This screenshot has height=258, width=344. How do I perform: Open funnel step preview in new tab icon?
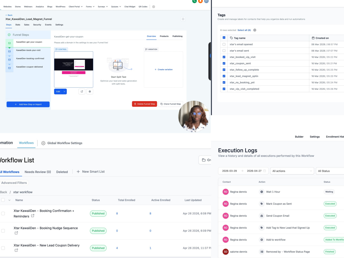click(82, 92)
